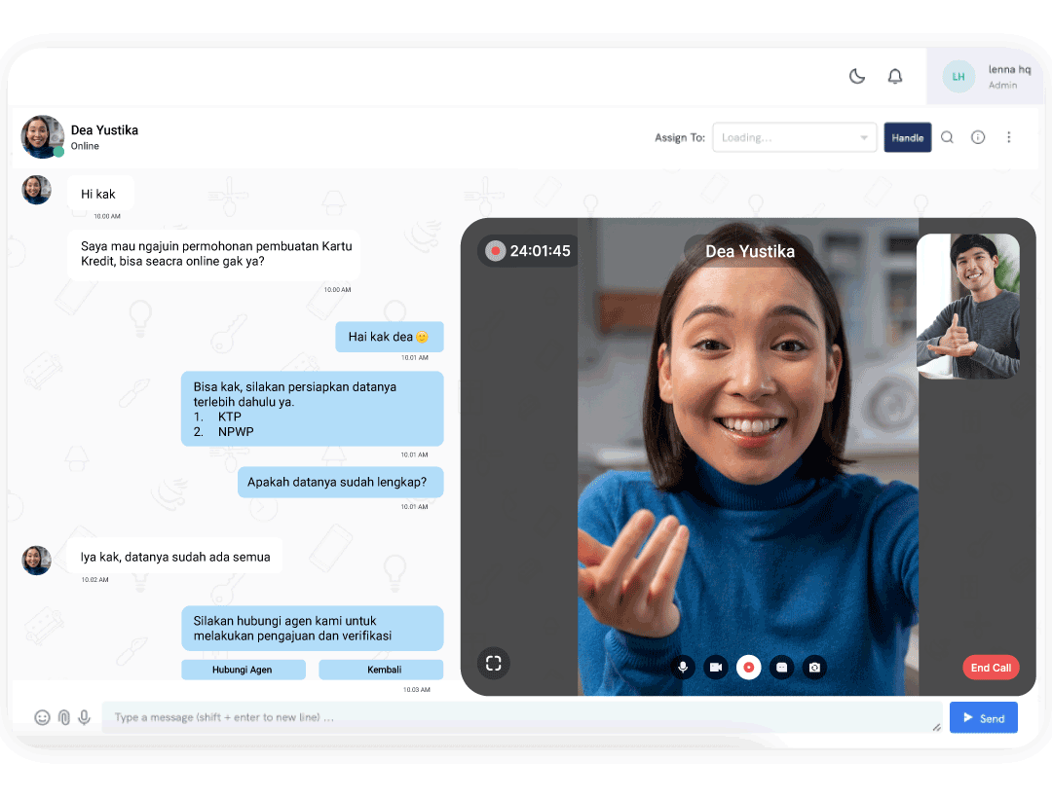1052x799 pixels.
Task: Expand the lenna hq admin profile menu
Action: click(x=984, y=76)
